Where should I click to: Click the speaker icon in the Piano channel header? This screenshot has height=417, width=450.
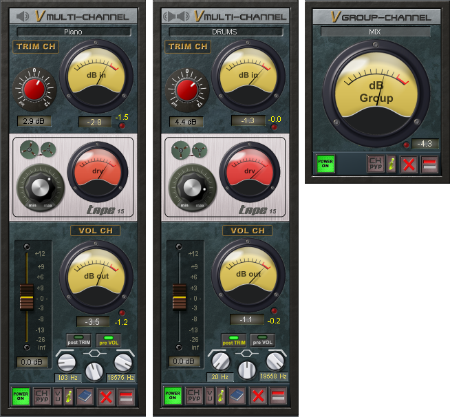point(23,16)
